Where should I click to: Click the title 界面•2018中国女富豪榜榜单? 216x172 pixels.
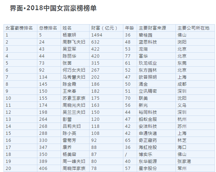coord(53,8)
